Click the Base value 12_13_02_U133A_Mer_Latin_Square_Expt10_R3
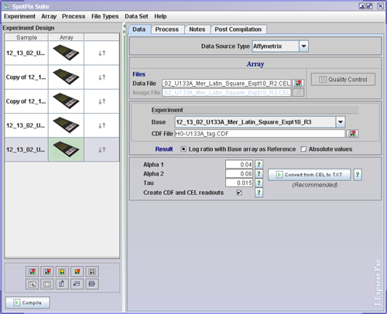The height and width of the screenshot is (314, 387). [x=255, y=122]
